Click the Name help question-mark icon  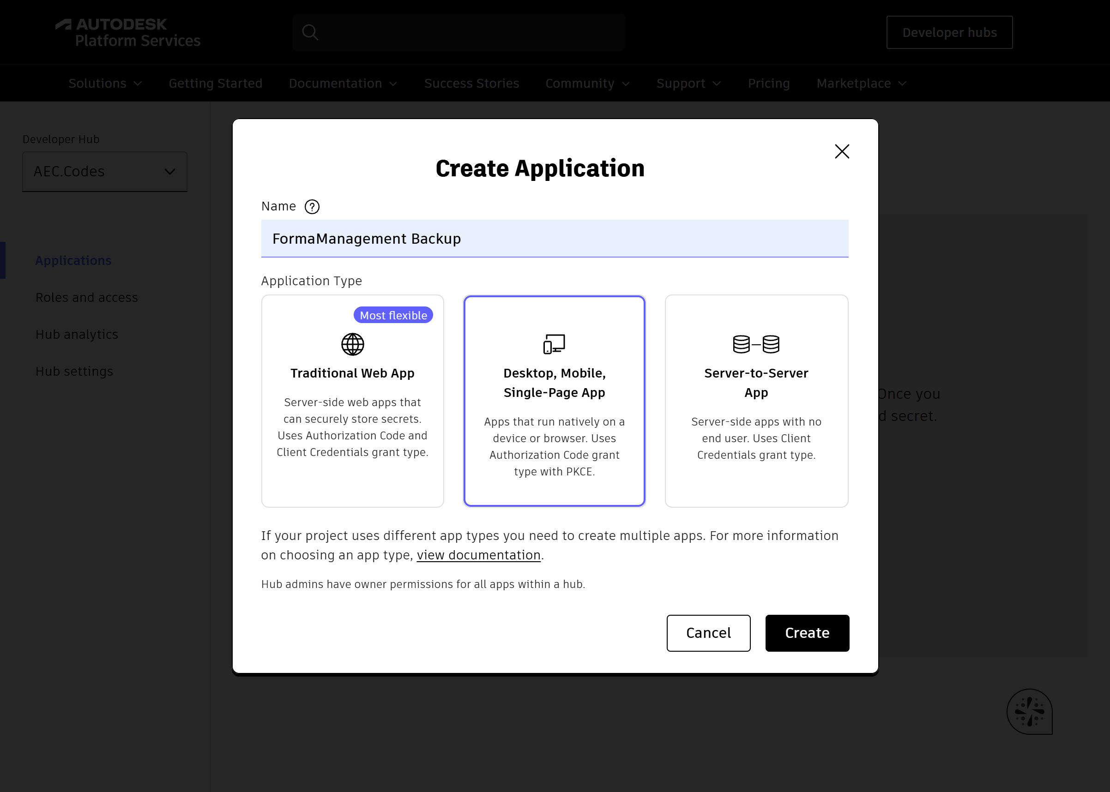point(312,207)
